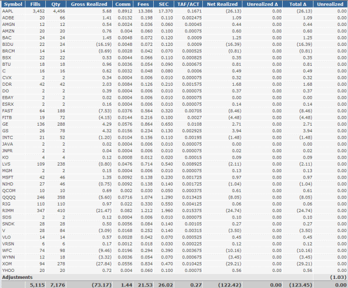This screenshot has height=288, width=348.
Task: Click the KO symbol cell
Action: point(5,157)
